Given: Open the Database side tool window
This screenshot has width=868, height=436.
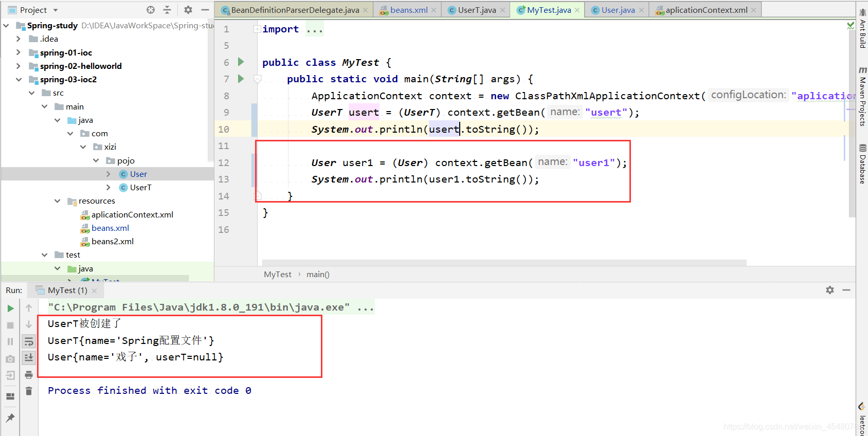Looking at the screenshot, I should [x=862, y=164].
